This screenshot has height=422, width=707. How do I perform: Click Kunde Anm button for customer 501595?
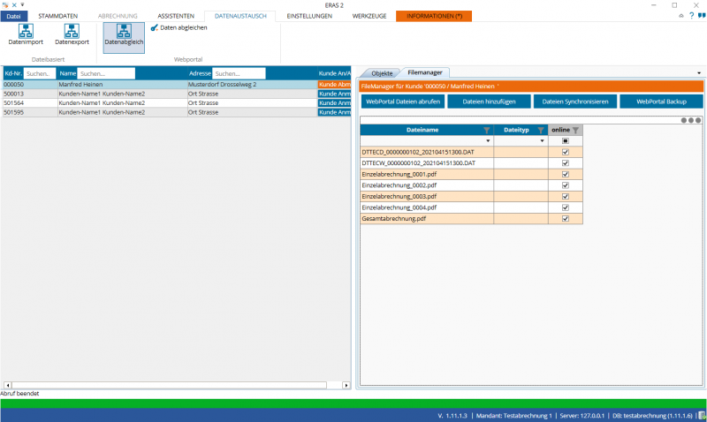335,112
